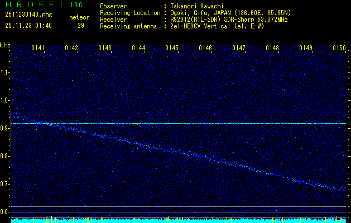Screen dimensions: 351x223
Task: Click the 1.1 frequency axis label
Action: [5, 72]
